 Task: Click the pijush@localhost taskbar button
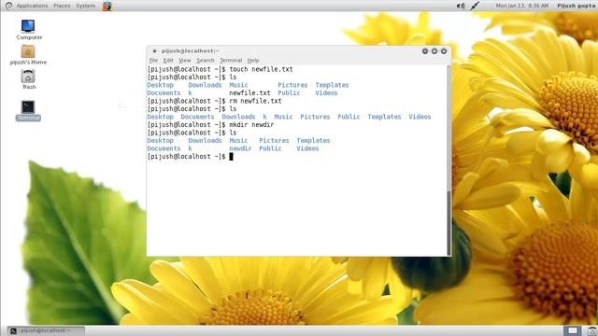coord(46,330)
